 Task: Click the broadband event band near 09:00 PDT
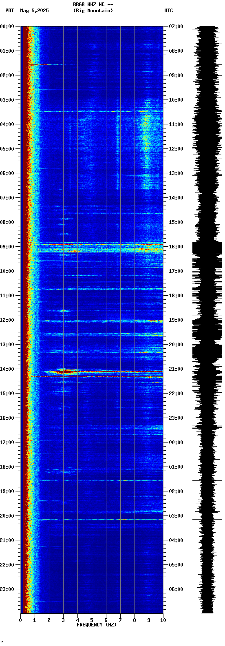100,248
